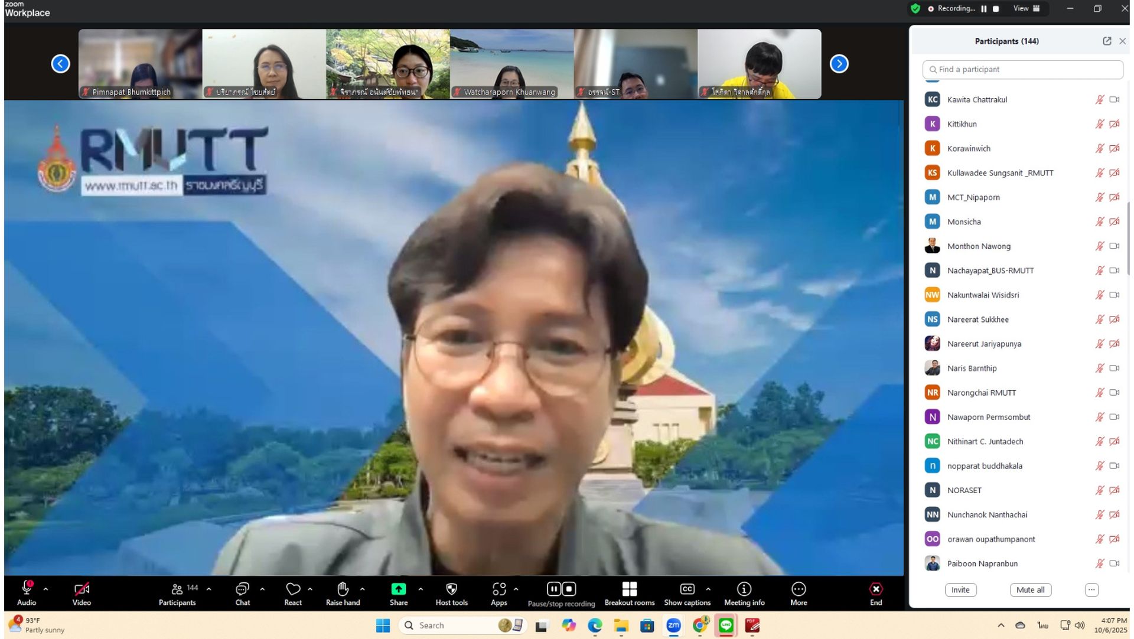
Task: Open Host tools shield icon
Action: 451,589
